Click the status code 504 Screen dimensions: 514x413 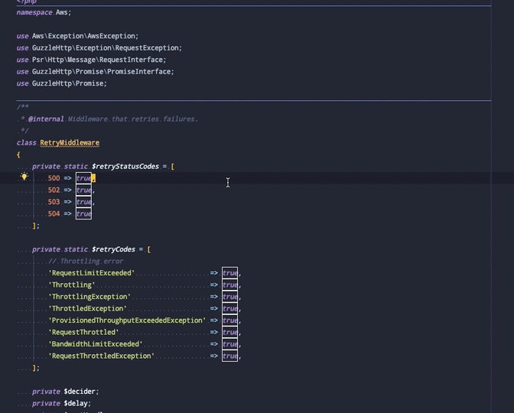point(54,213)
